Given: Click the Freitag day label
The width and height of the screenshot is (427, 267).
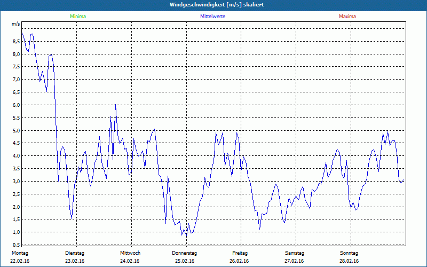Looking at the screenshot, I should pos(240,253).
